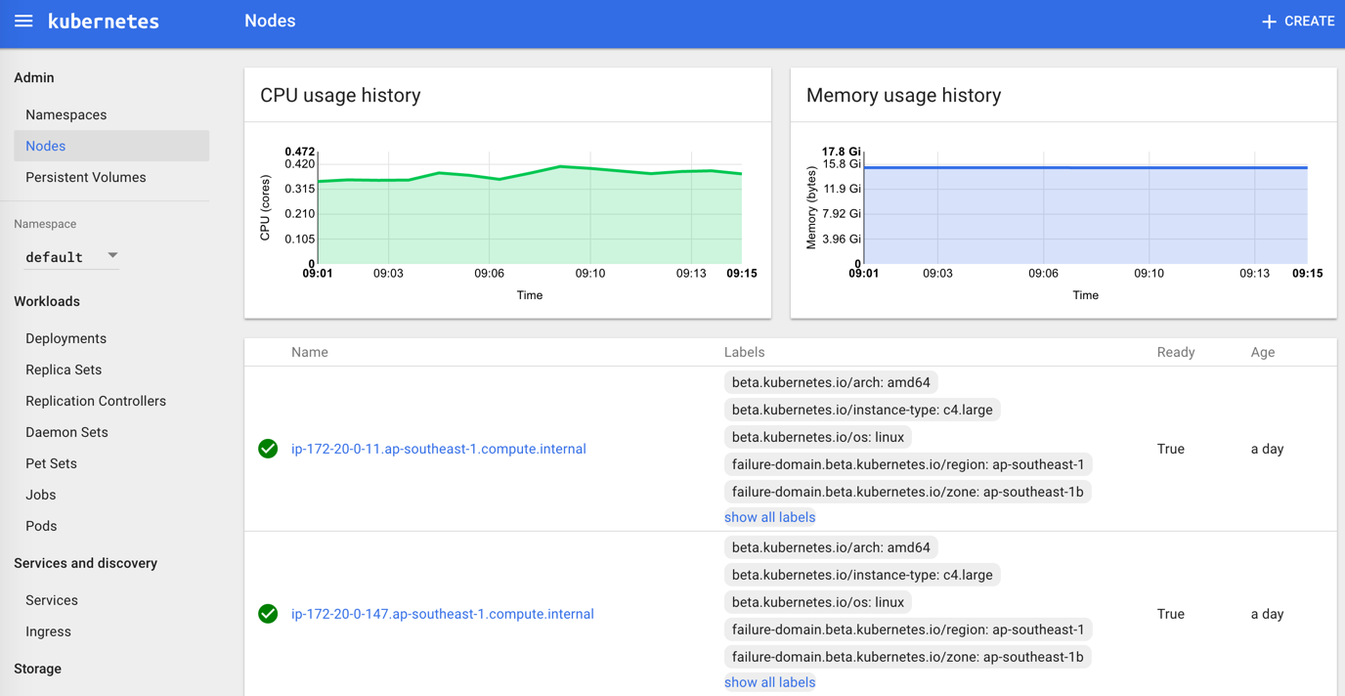Click the Workloads section heading
This screenshot has width=1345, height=696.
47,301
